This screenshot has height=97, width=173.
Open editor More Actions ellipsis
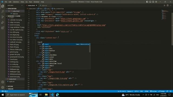171,5
